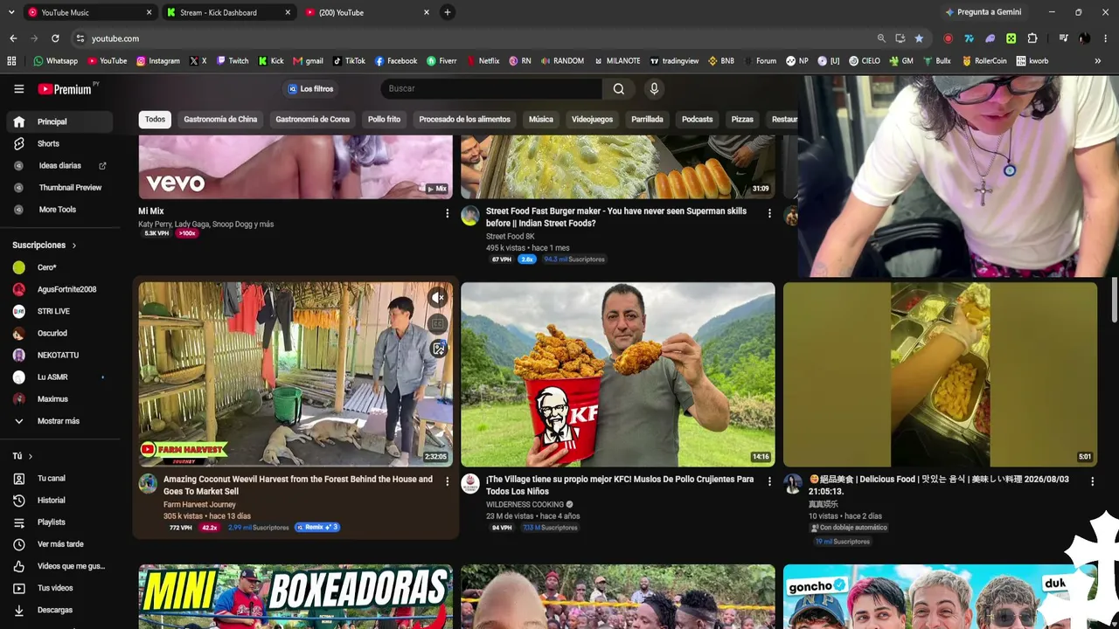
Task: Select the Podcasts chip
Action: point(697,119)
